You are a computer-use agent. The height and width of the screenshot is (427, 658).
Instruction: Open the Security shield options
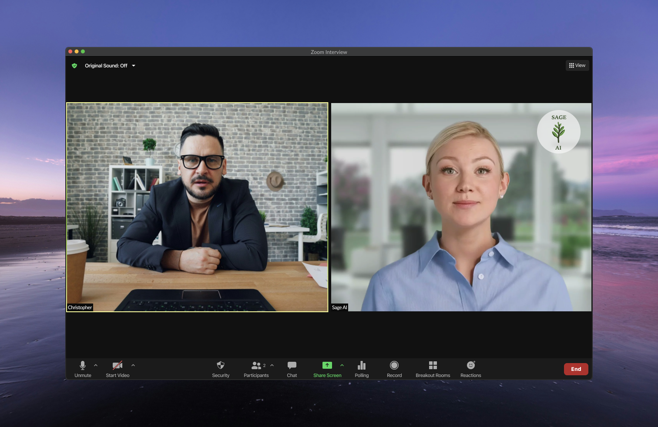tap(221, 368)
